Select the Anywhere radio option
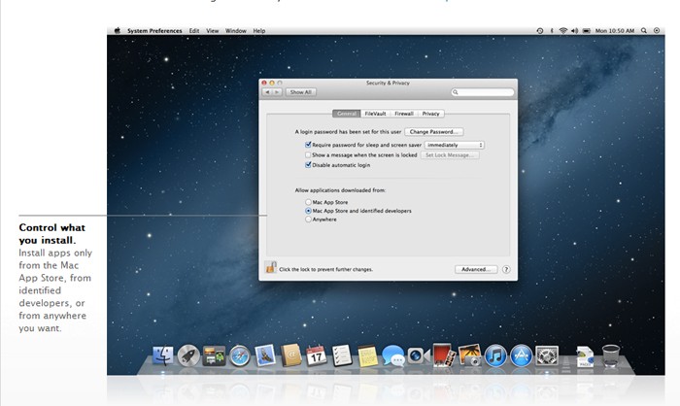This screenshot has width=680, height=406. [x=308, y=220]
